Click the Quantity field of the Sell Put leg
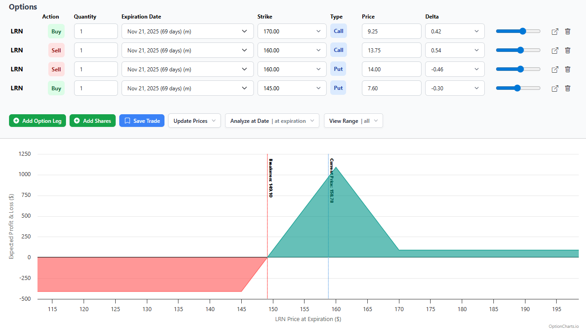The height and width of the screenshot is (331, 586). tap(95, 69)
